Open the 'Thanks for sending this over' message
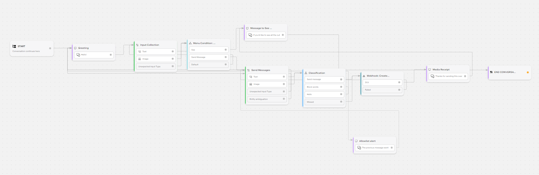Image resolution: width=539 pixels, height=175 pixels. click(x=448, y=76)
